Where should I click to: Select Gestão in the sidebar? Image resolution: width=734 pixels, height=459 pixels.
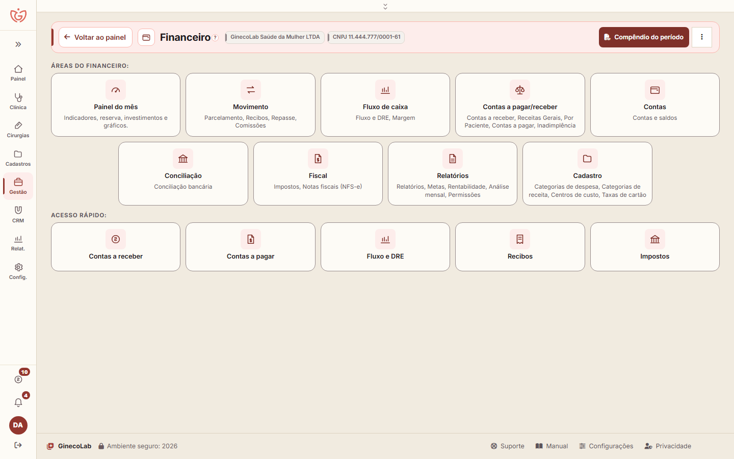pyautogui.click(x=18, y=186)
